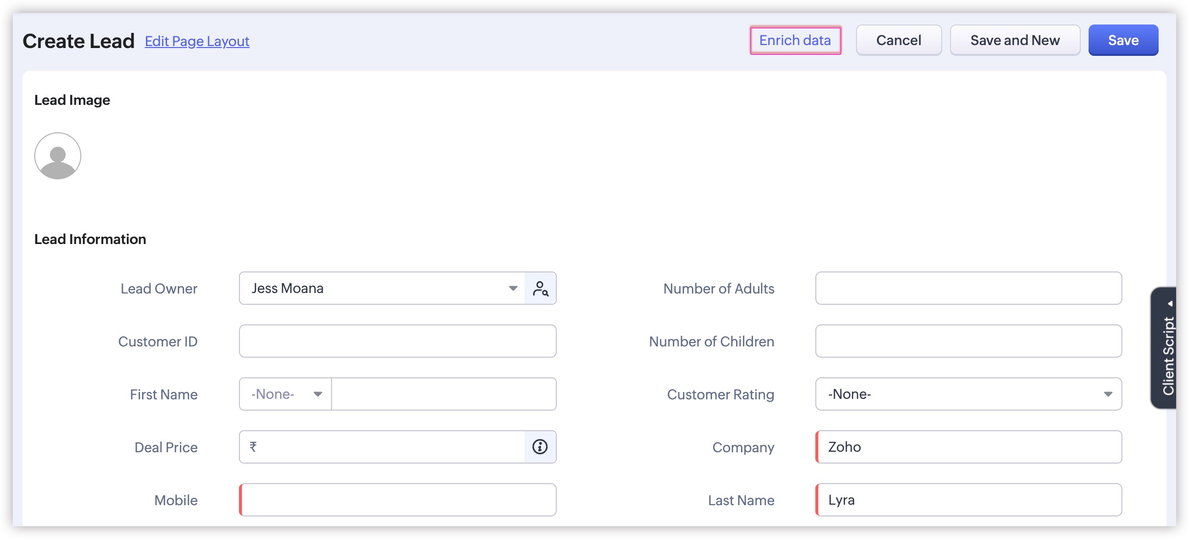Click the Deal Price info icon
The image size is (1189, 539).
pos(540,447)
